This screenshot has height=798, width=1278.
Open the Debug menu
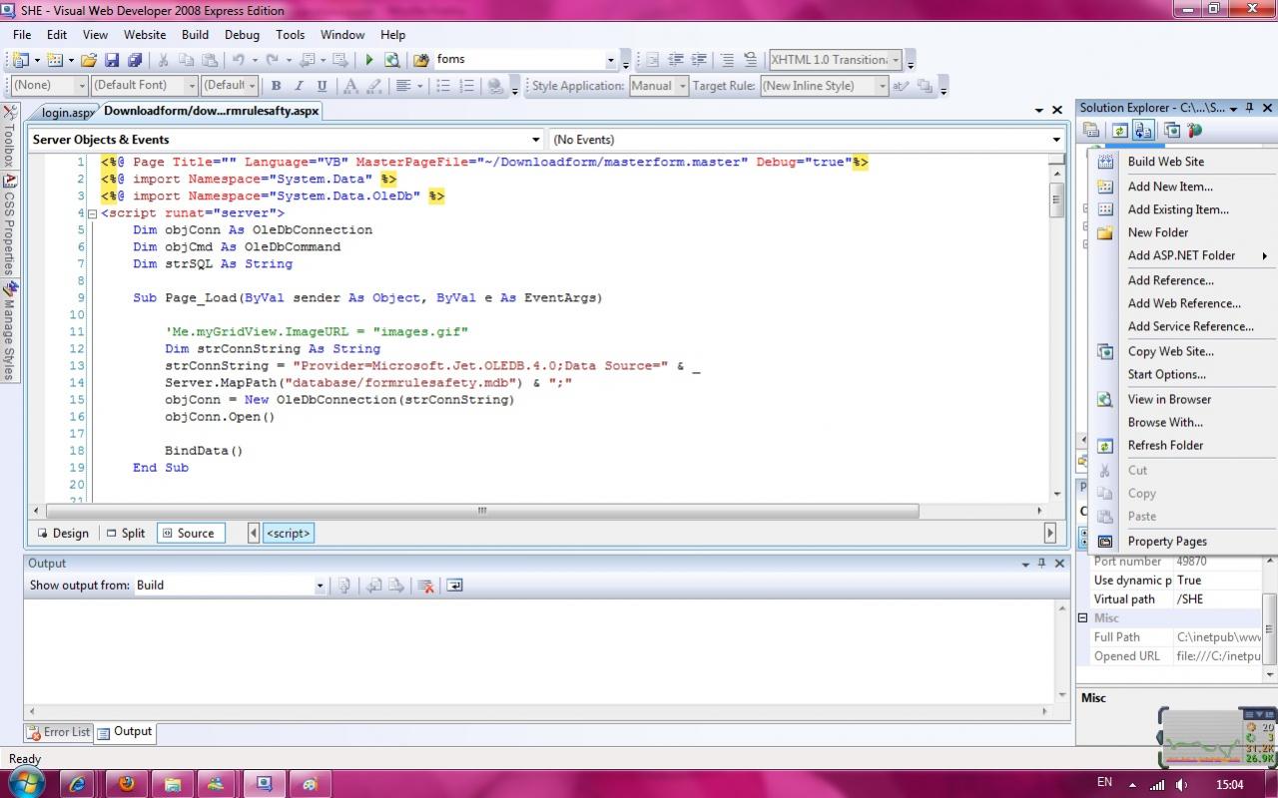tap(242, 34)
